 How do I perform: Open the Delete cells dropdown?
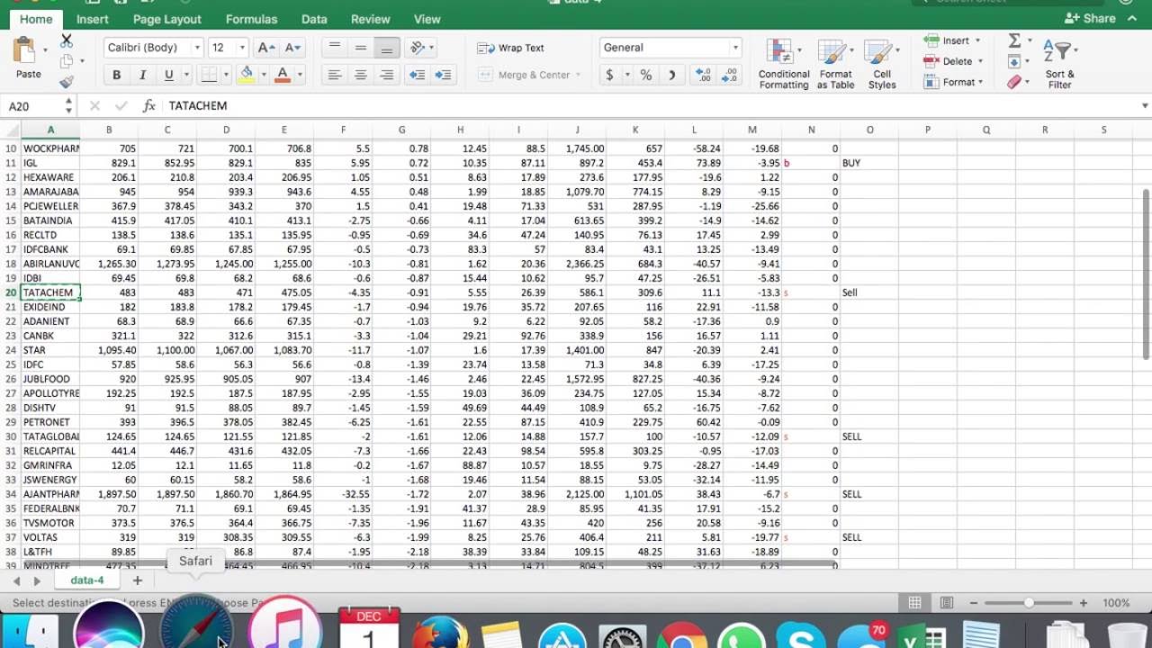[952, 61]
